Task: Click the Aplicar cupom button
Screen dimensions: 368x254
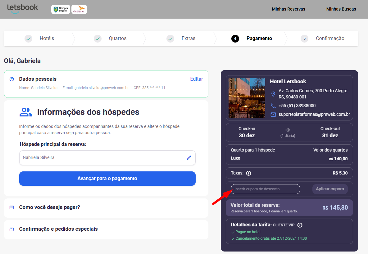Action: click(330, 189)
